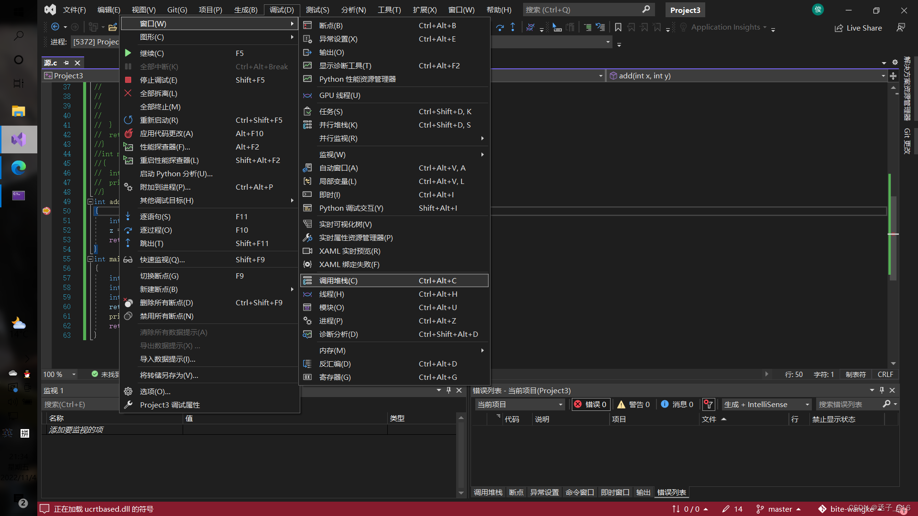Click Windows search icon in taskbar
Image resolution: width=918 pixels, height=516 pixels.
(x=18, y=35)
